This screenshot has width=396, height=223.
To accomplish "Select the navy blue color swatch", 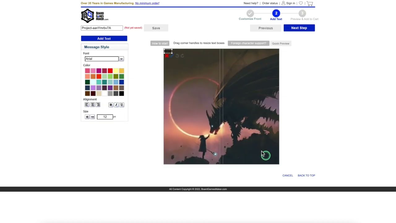I will point(88,88).
